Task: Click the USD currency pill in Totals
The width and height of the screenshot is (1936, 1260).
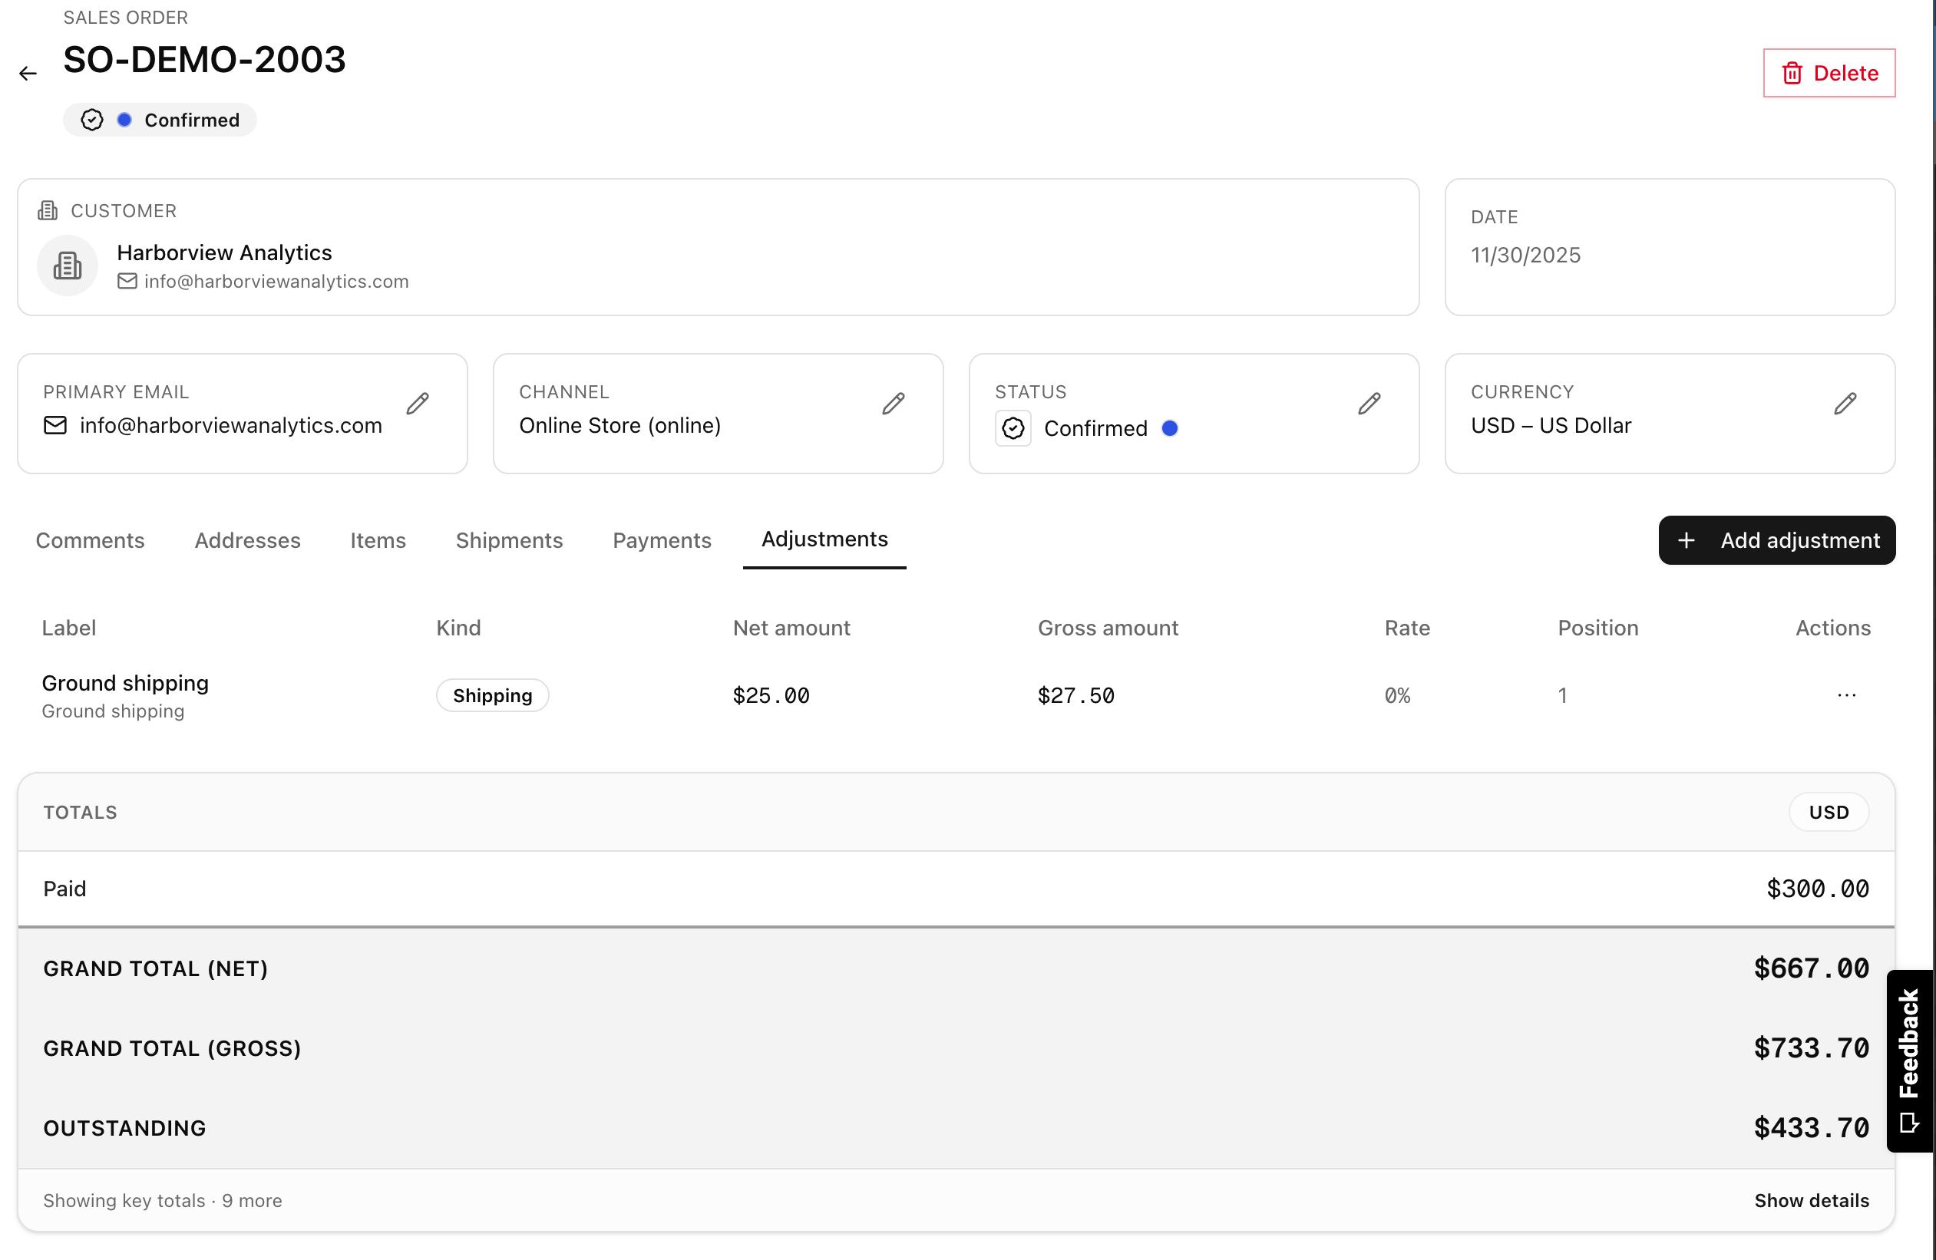Action: (1828, 812)
